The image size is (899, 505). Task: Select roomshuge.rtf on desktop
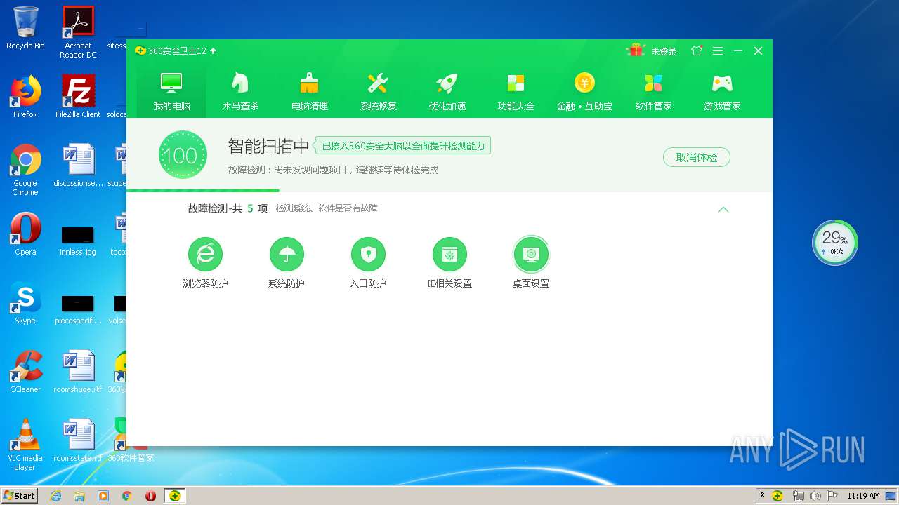click(78, 372)
